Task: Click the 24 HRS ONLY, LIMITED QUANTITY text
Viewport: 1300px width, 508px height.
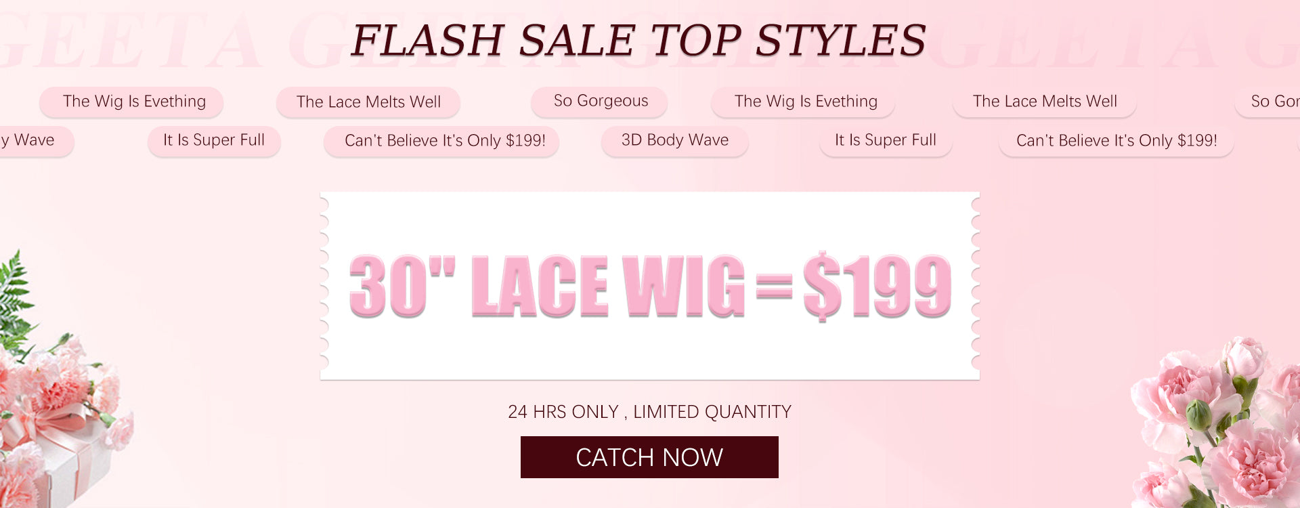Action: tap(649, 412)
